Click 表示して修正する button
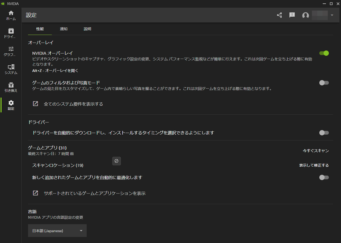Viewport: 341px width, 243px height. 314,165
